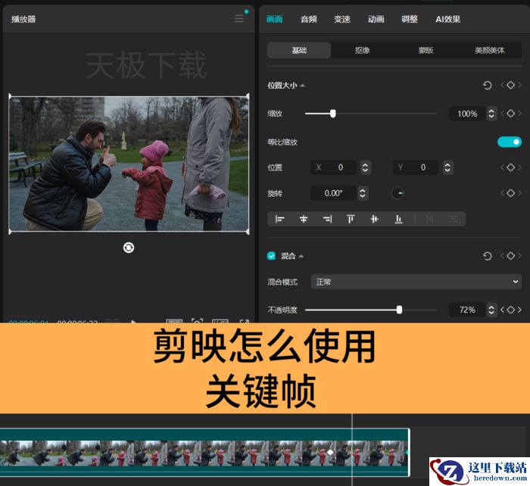Click the white keyframe diamond on timeline clip
The height and width of the screenshot is (486, 530).
coord(330,452)
